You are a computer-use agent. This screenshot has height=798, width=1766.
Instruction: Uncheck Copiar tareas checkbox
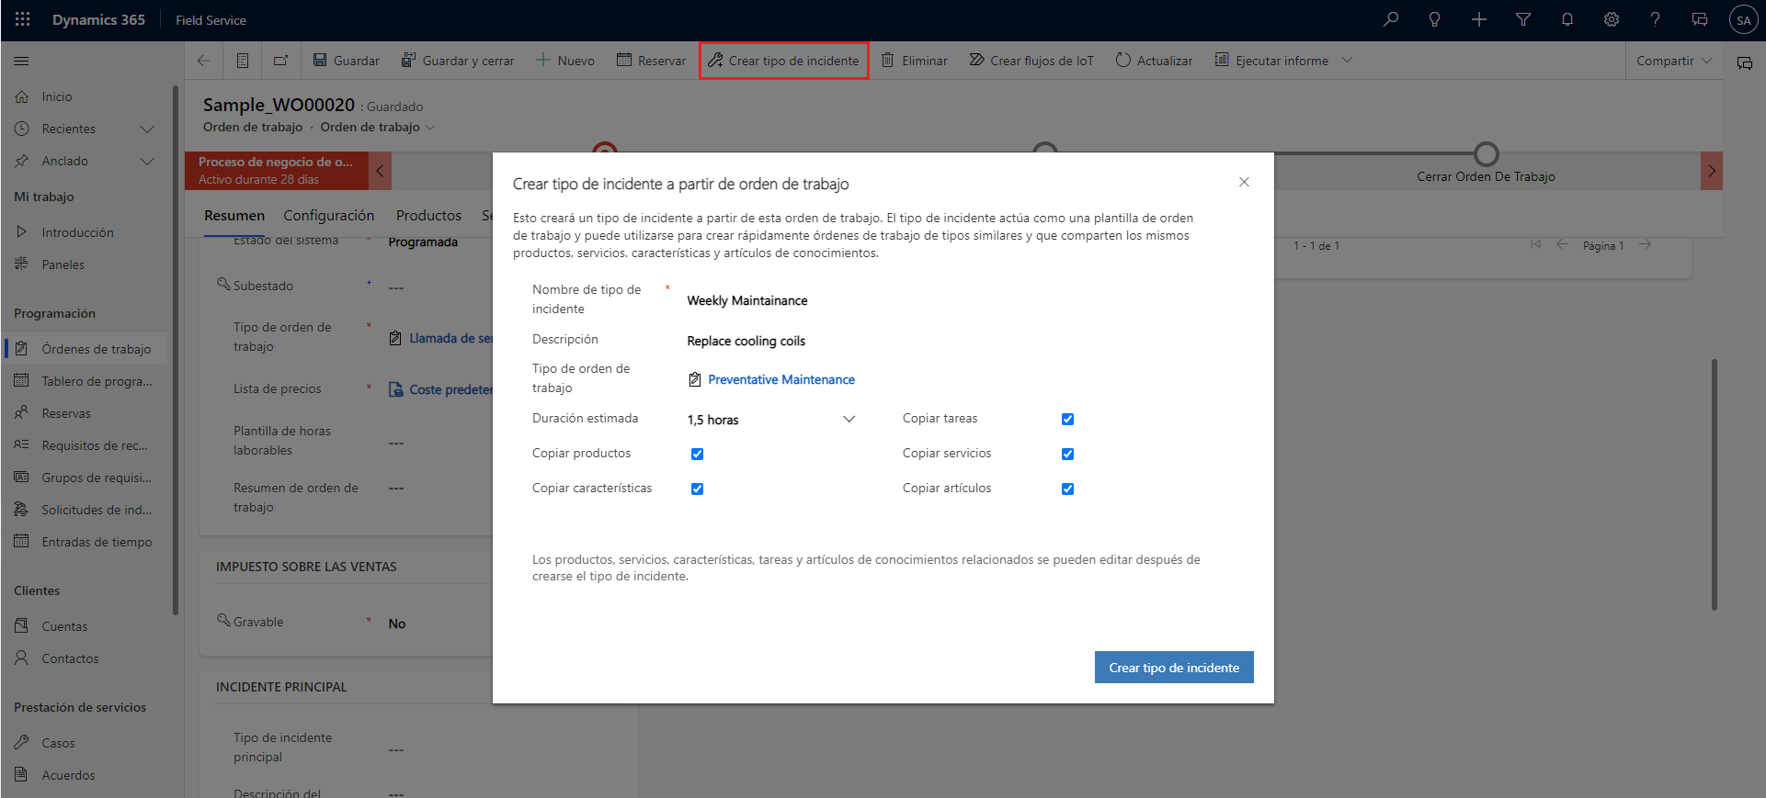pos(1067,419)
